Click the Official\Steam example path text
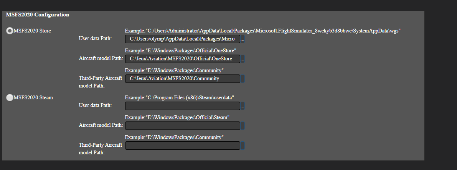 pyautogui.click(x=177, y=117)
